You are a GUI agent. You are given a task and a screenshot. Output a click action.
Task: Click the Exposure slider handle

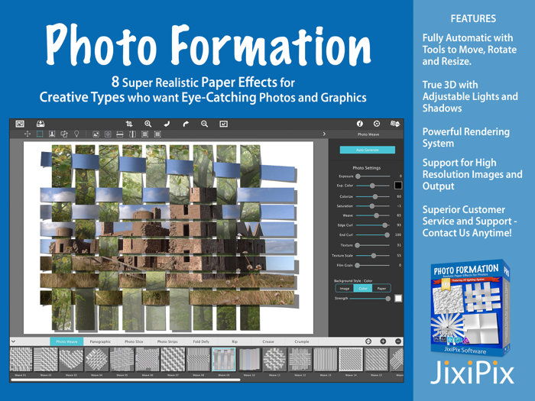click(x=358, y=176)
